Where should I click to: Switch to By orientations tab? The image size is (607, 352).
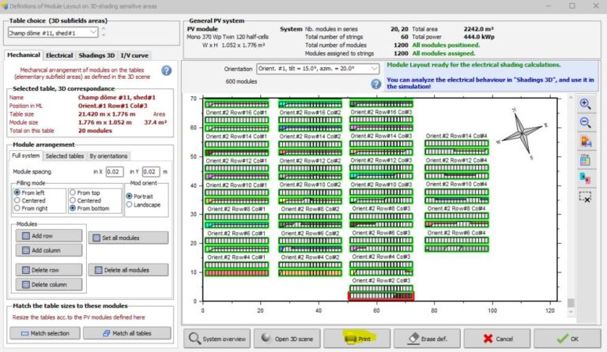click(x=108, y=155)
